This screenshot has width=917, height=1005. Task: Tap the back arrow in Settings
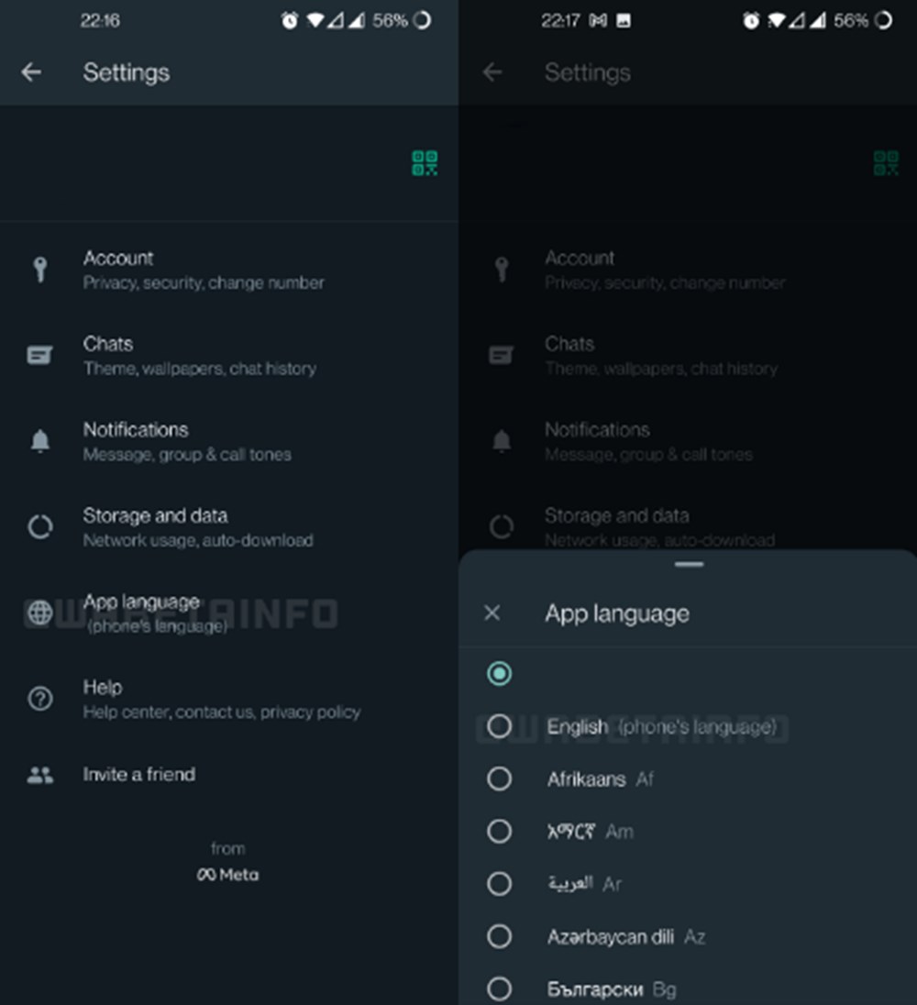coord(32,72)
